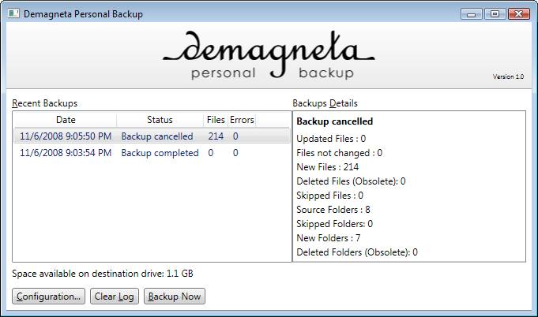Close the Demagneta Personal Backup window
538x317 pixels.
click(x=519, y=14)
